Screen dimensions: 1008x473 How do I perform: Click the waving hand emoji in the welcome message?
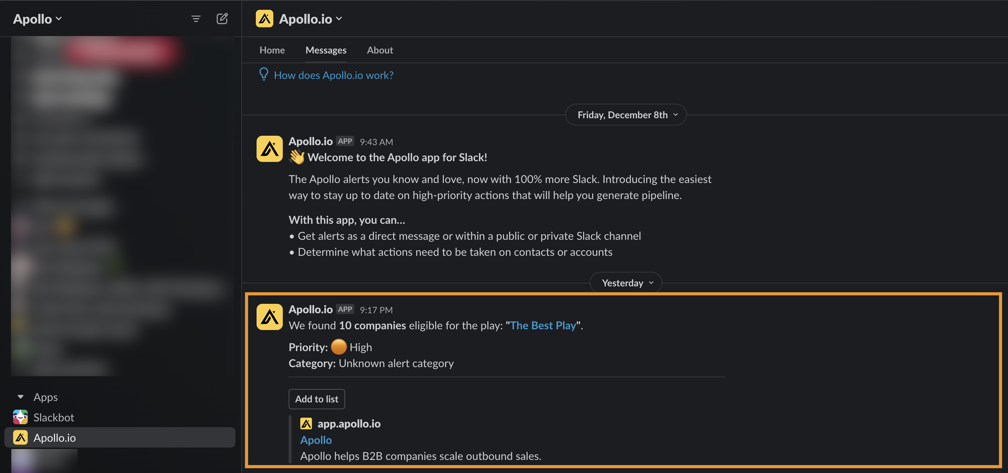point(297,157)
